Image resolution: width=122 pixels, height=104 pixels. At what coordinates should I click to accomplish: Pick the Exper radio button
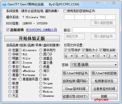click(x=20, y=67)
